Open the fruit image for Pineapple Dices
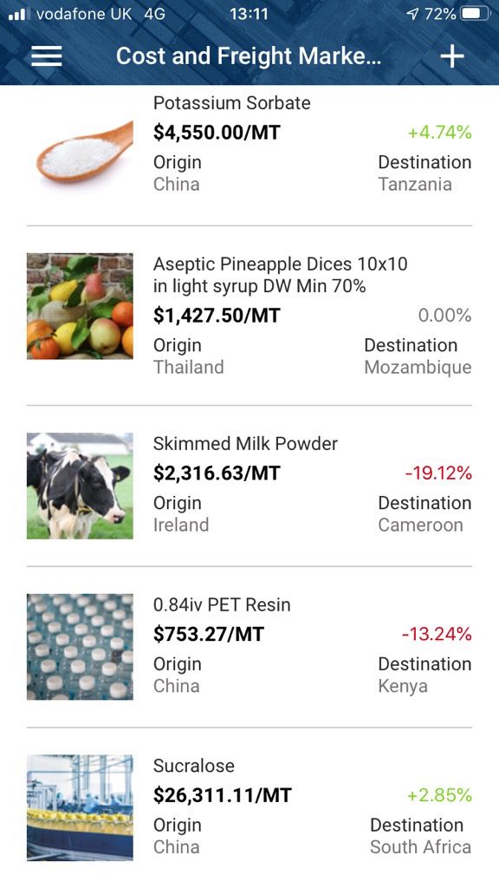 pos(80,306)
